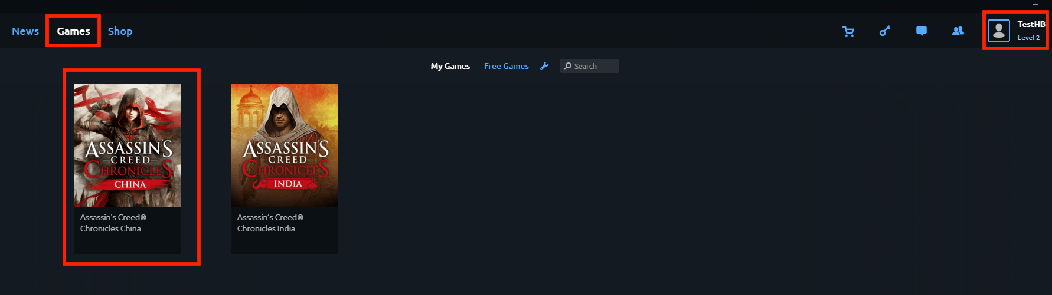Open Assassin's Creed Chronicles China cover art

tap(128, 145)
